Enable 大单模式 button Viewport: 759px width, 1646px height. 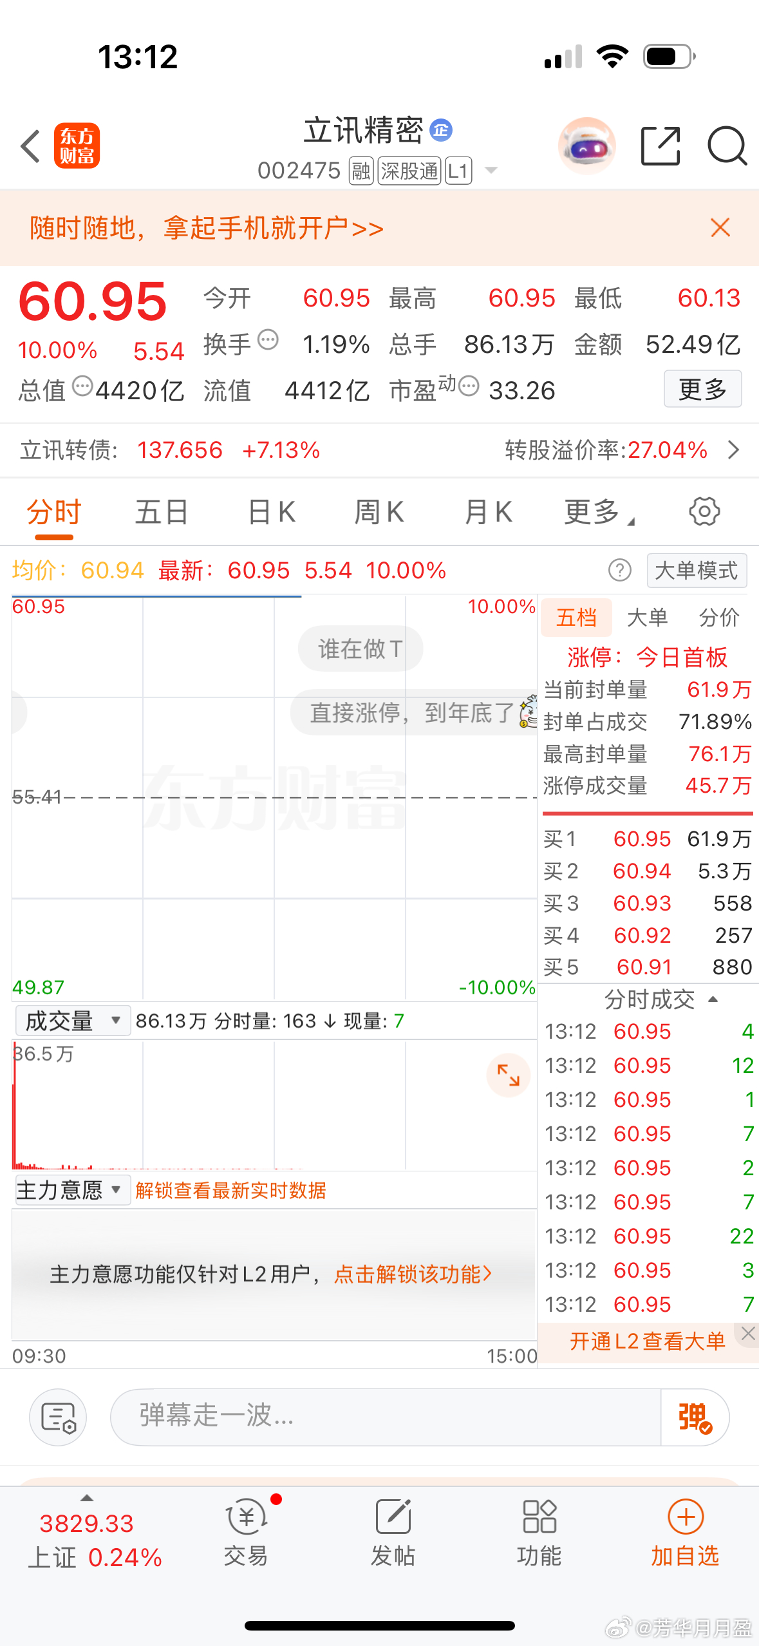[697, 571]
